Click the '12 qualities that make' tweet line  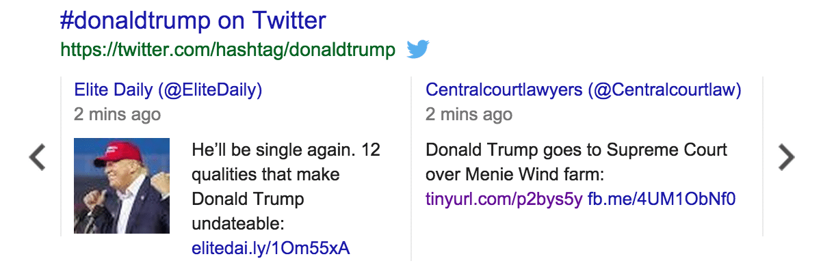pyautogui.click(x=265, y=174)
